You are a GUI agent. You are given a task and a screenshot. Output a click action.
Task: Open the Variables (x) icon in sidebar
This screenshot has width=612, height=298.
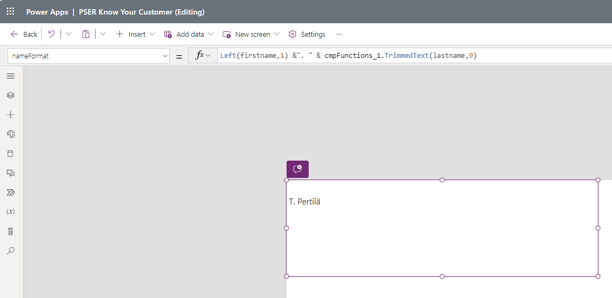(10, 212)
